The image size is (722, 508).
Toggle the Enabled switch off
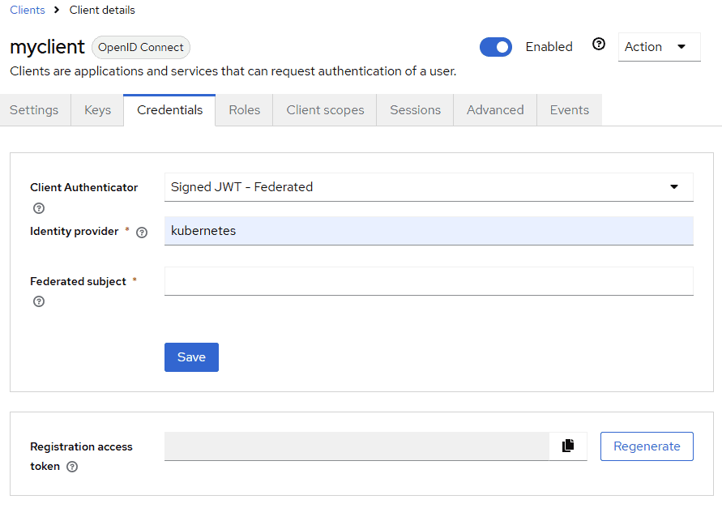[496, 47]
